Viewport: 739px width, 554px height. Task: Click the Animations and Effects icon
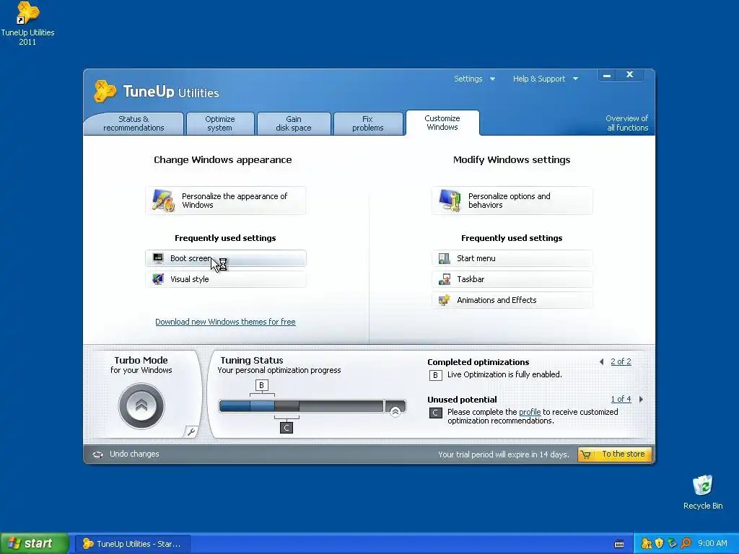tap(444, 300)
